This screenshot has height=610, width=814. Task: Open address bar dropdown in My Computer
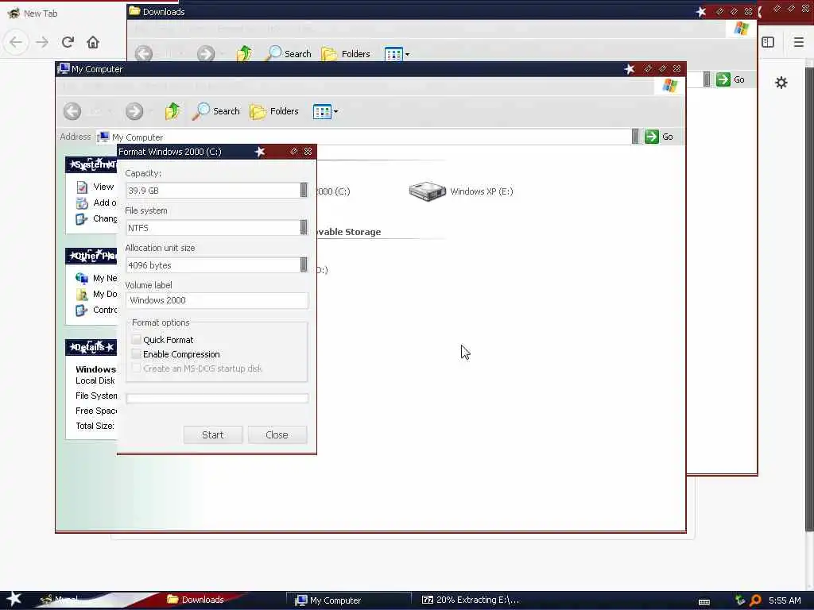pos(635,137)
